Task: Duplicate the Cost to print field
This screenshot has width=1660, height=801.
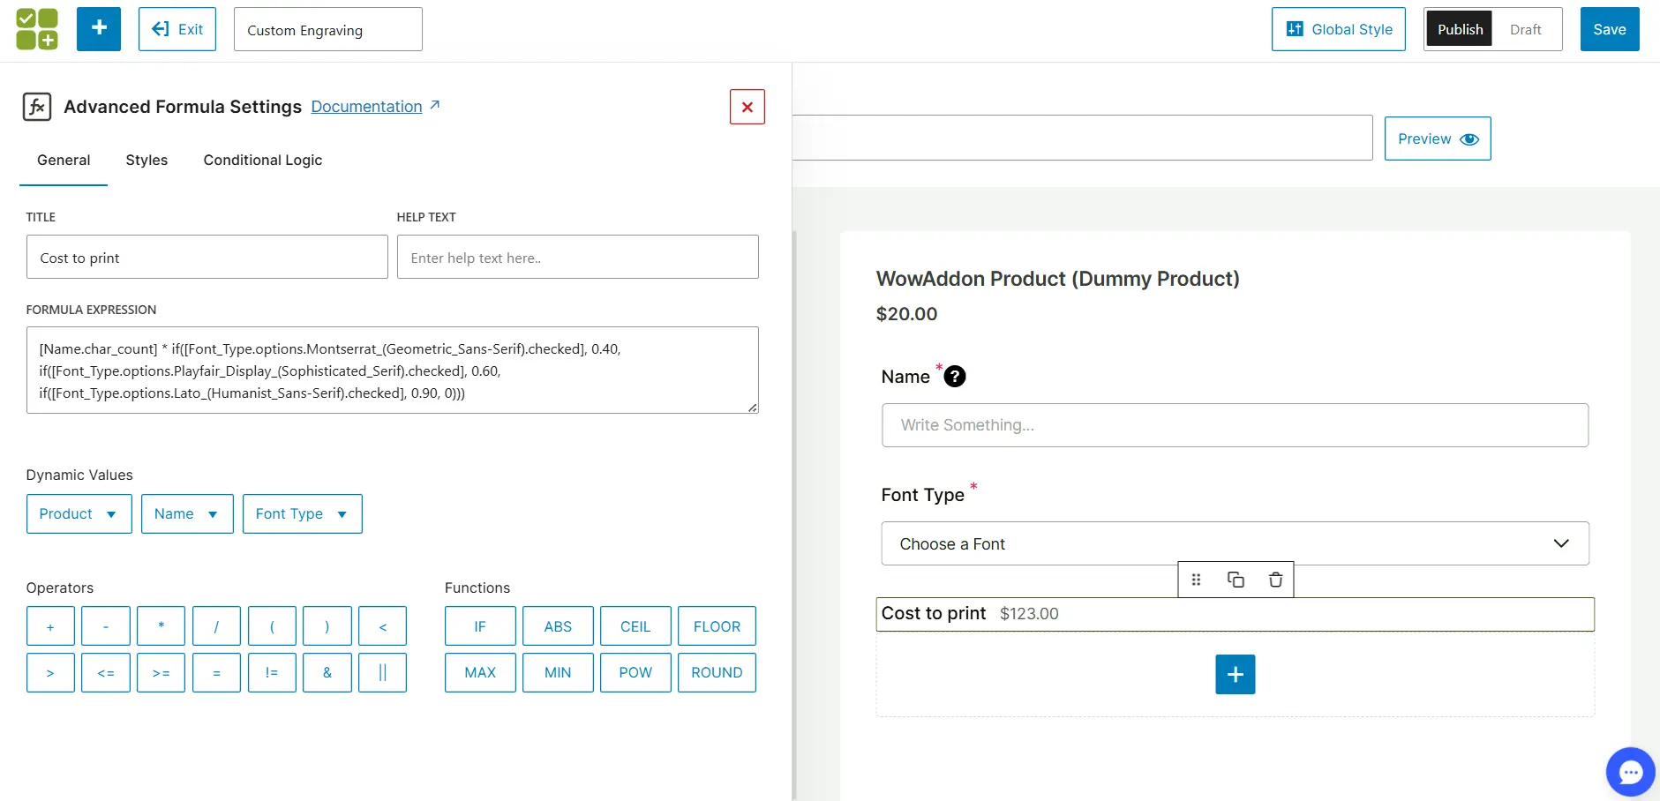Action: pyautogui.click(x=1236, y=580)
